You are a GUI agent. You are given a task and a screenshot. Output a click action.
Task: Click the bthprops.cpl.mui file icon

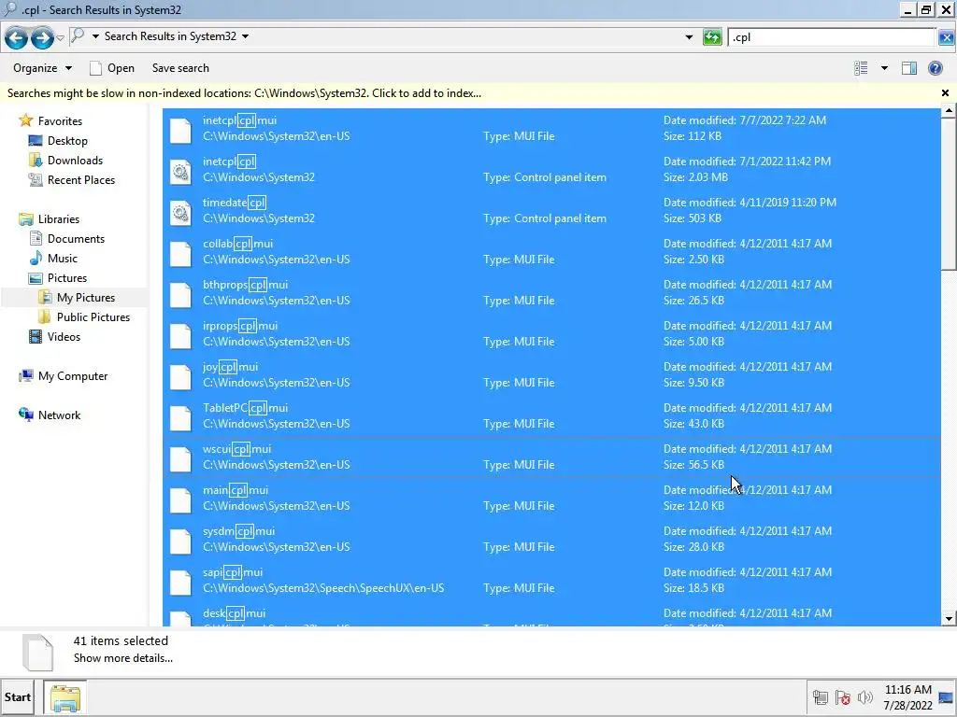click(180, 294)
